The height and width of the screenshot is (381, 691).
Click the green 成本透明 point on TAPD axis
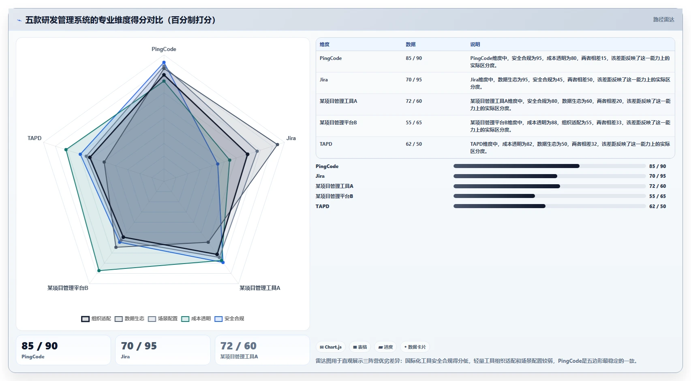[x=66, y=150]
